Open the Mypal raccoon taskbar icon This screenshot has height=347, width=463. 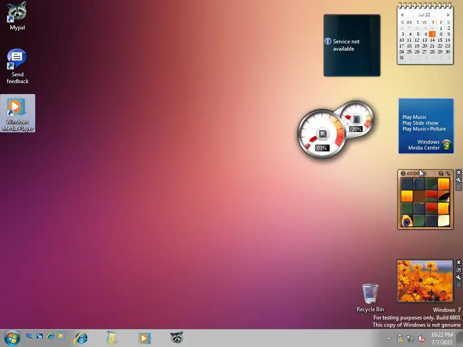(177, 338)
